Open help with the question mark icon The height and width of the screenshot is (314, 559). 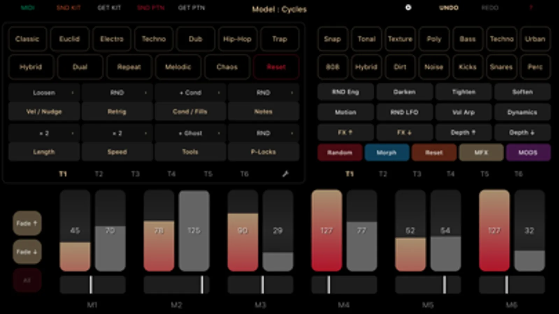pos(531,8)
